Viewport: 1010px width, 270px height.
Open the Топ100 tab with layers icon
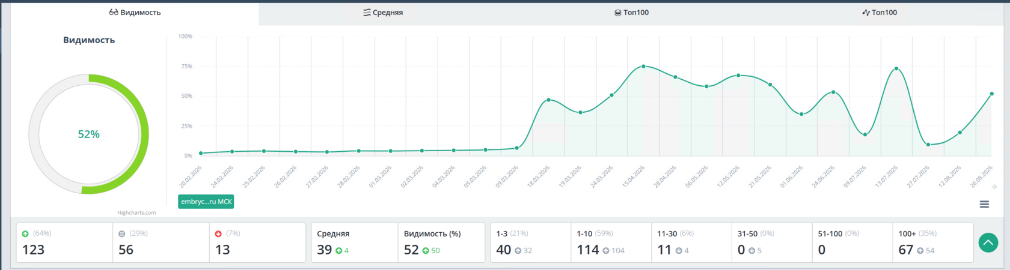[631, 13]
